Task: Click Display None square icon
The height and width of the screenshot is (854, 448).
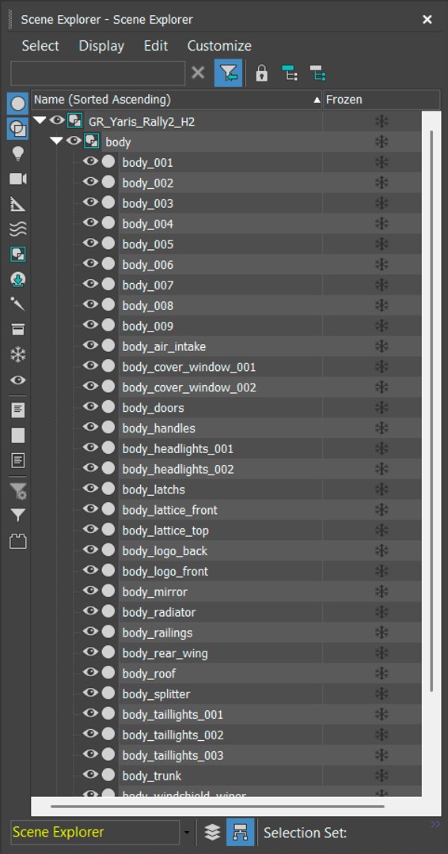Action: tap(18, 435)
